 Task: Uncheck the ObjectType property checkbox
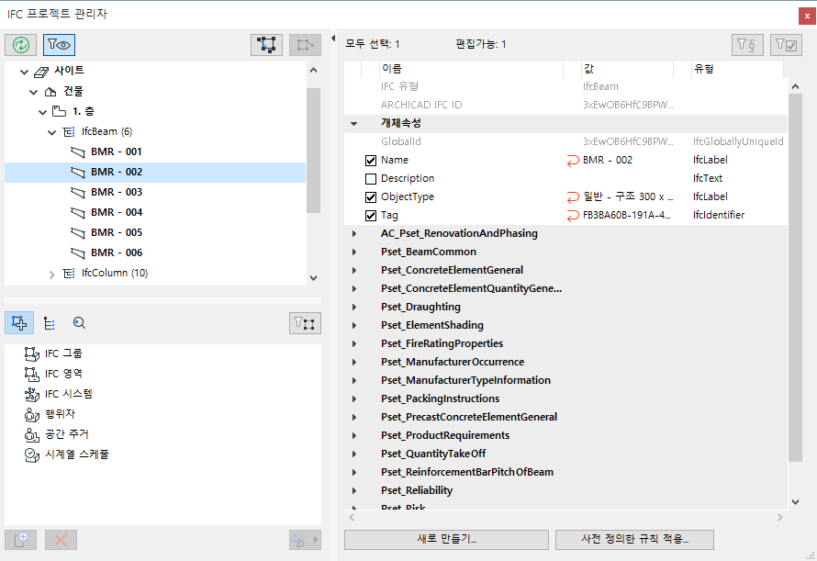point(371,197)
